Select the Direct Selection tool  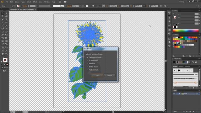coord(6,13)
